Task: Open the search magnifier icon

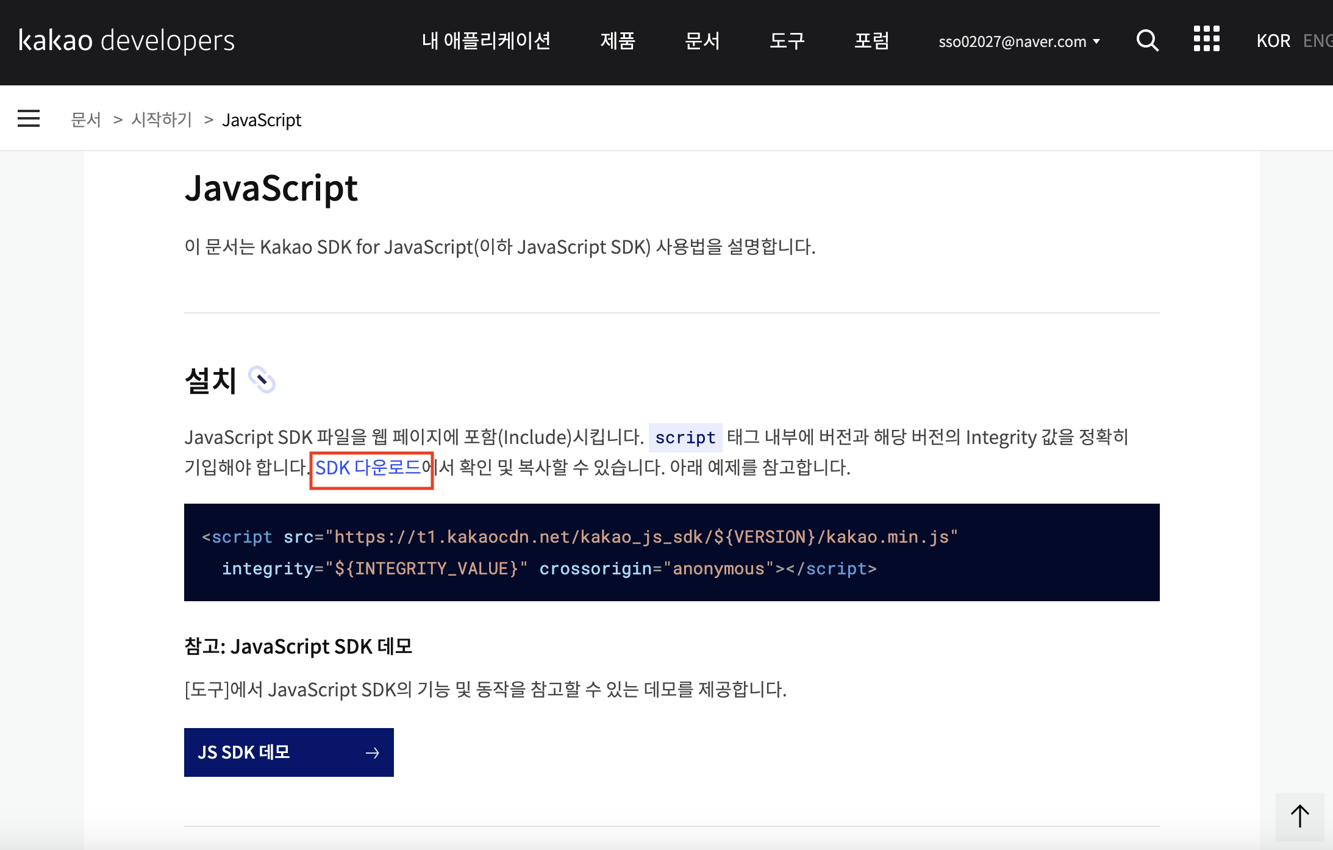Action: pos(1147,41)
